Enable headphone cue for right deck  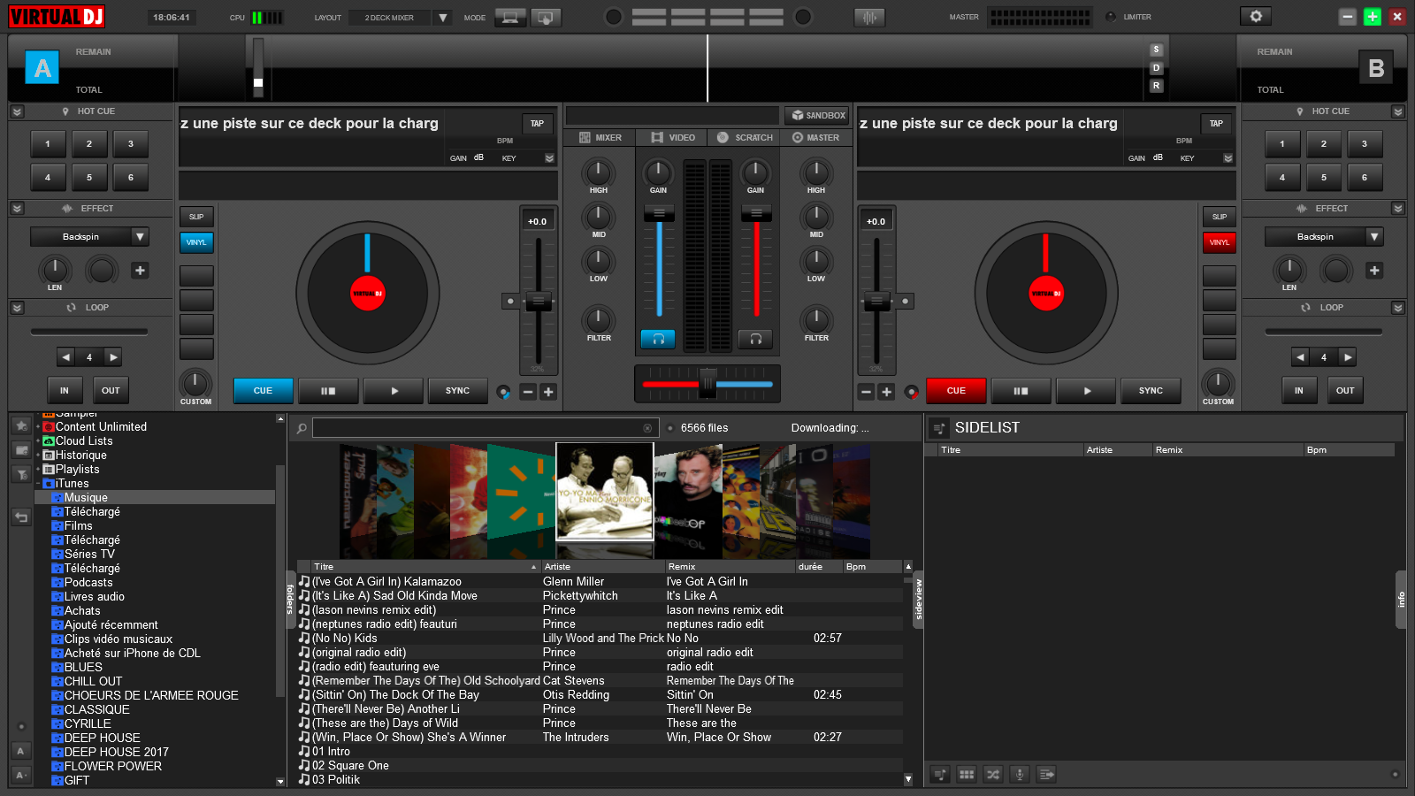click(755, 339)
